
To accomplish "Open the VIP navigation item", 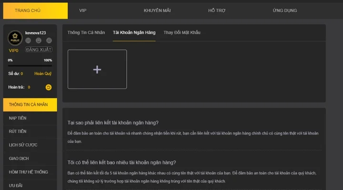I will (x=83, y=10).
